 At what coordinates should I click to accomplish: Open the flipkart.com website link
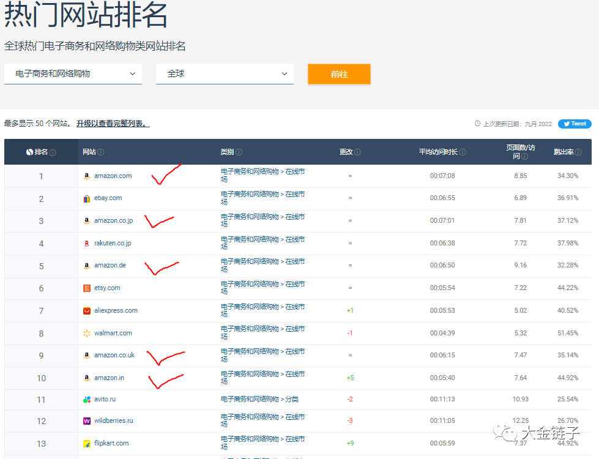pyautogui.click(x=111, y=443)
